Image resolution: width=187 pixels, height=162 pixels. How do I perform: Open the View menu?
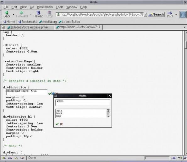point(23,7)
